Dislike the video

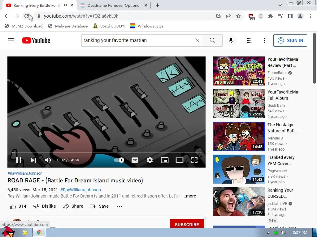coord(45,206)
